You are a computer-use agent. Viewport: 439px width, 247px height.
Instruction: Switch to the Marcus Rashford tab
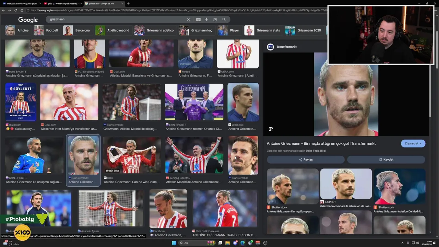[22, 3]
